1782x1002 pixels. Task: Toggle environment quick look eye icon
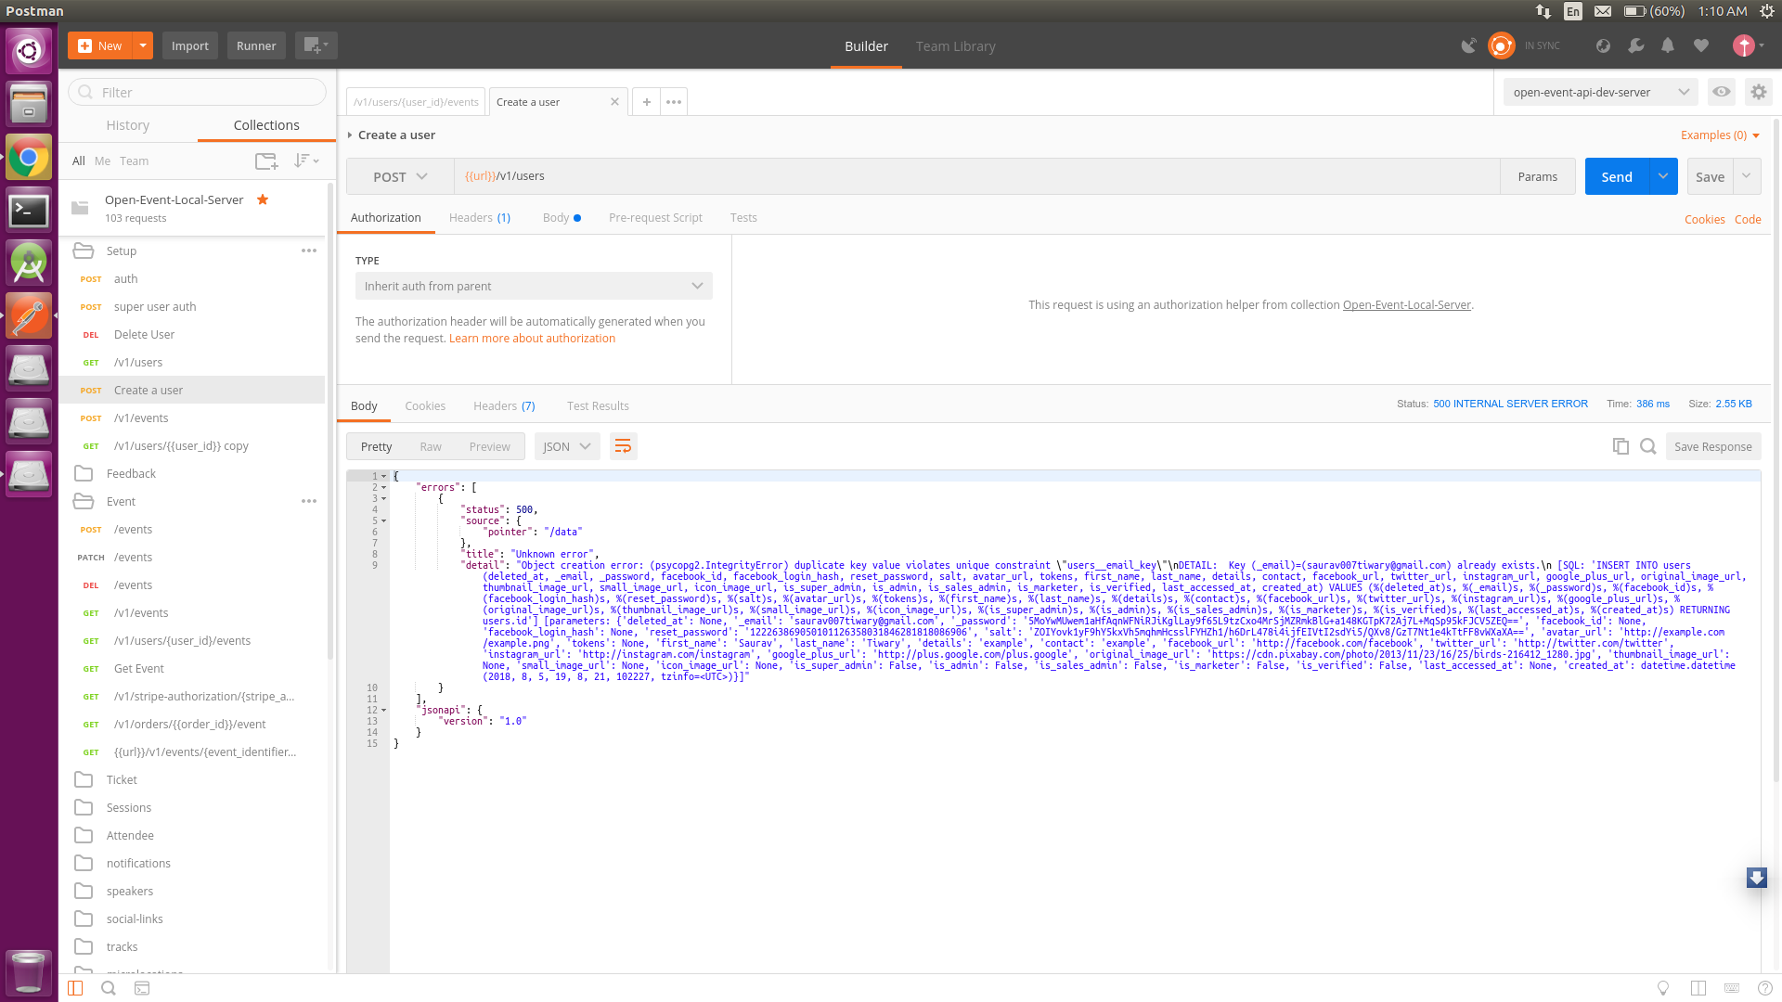[x=1722, y=92]
